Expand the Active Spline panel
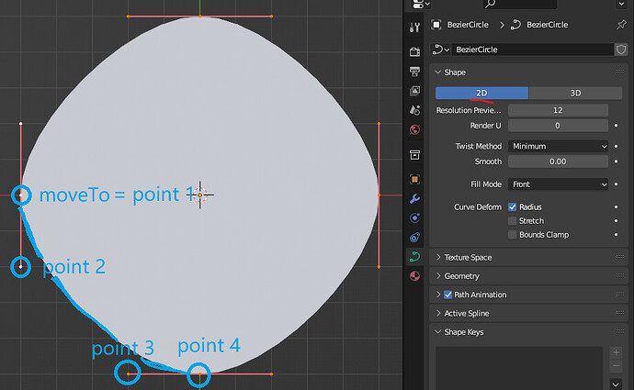 tap(438, 313)
